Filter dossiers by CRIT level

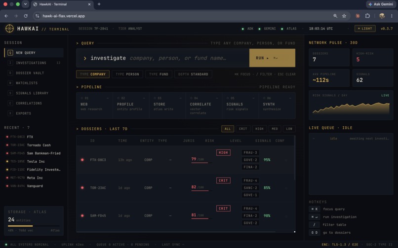(x=243, y=129)
